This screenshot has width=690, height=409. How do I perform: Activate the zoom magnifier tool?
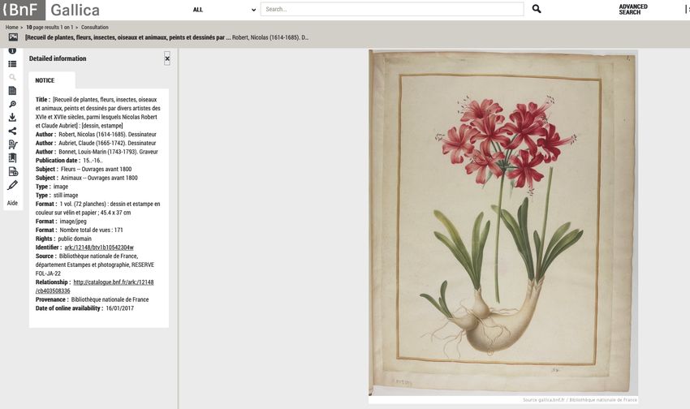(12, 104)
